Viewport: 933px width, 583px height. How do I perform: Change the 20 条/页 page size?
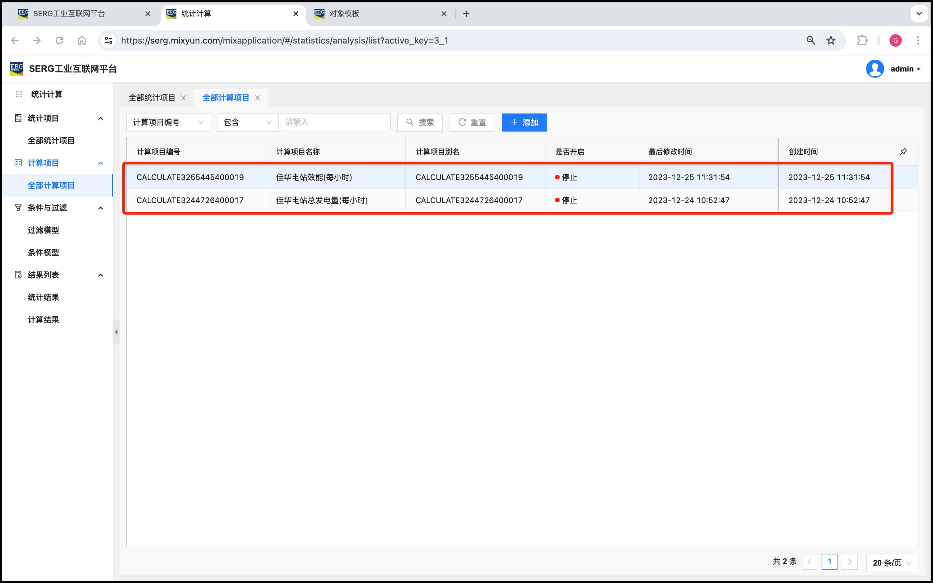(x=892, y=562)
